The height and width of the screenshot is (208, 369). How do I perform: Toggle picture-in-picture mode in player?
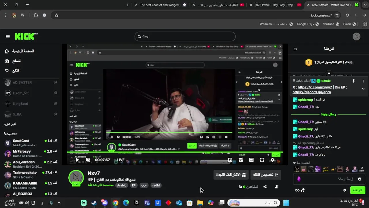[x=230, y=160]
